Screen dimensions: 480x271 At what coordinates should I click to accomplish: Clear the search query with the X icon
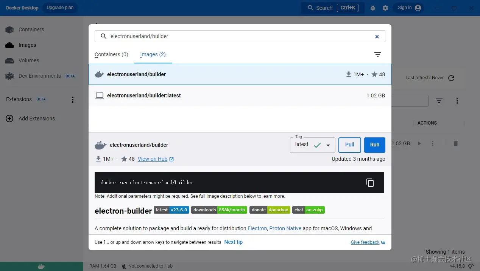tap(377, 36)
